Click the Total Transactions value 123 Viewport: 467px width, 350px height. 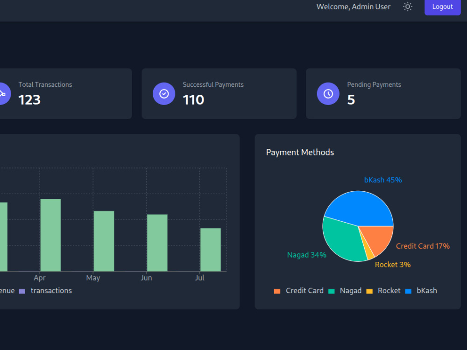[x=29, y=100]
